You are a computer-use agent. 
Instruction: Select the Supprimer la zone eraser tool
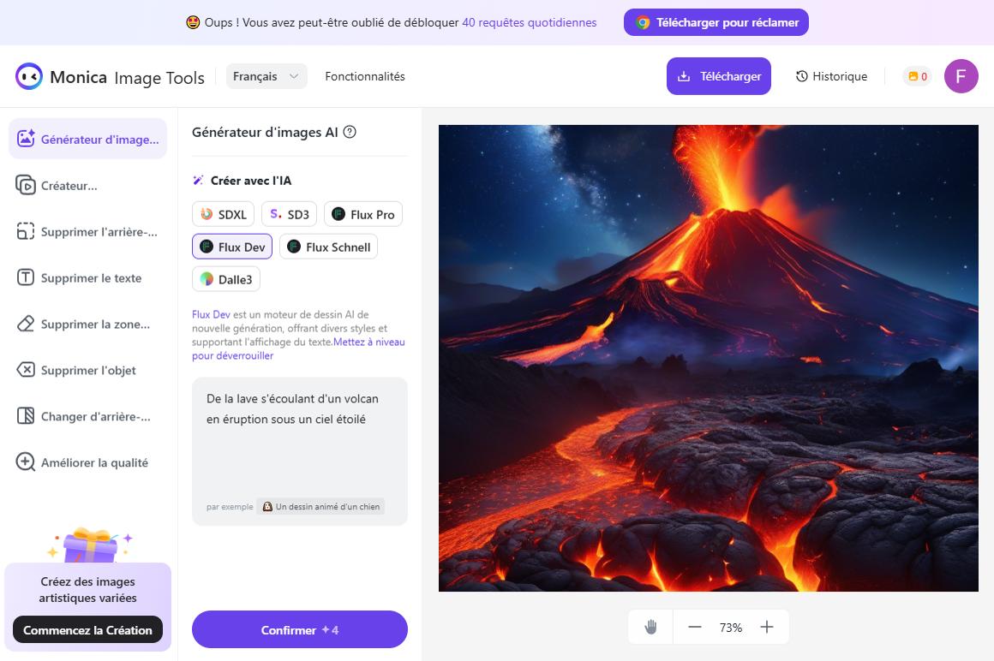click(87, 325)
